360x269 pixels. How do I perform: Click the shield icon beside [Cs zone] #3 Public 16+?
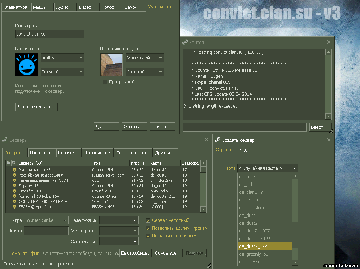click(14, 196)
